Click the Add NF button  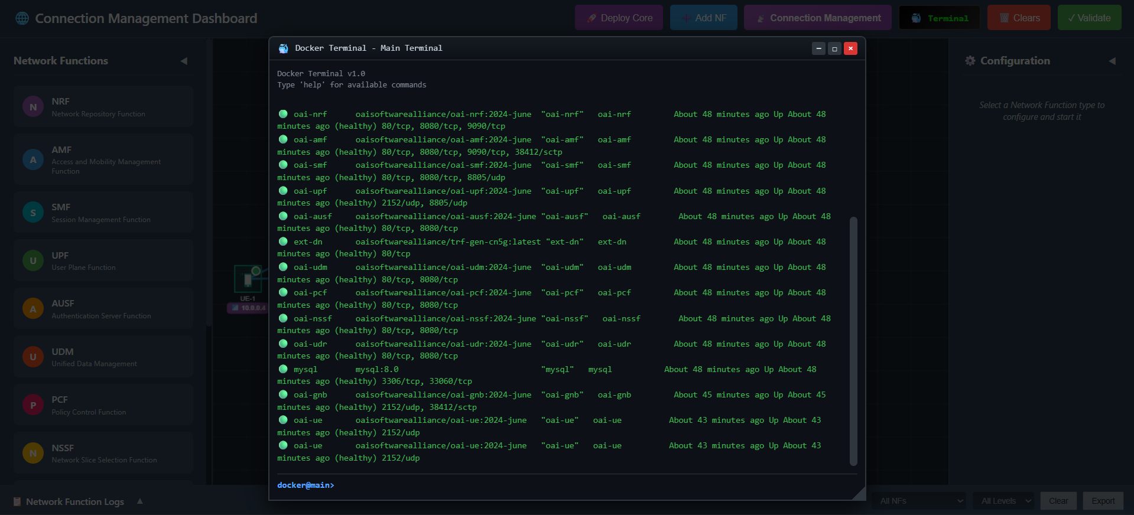703,18
